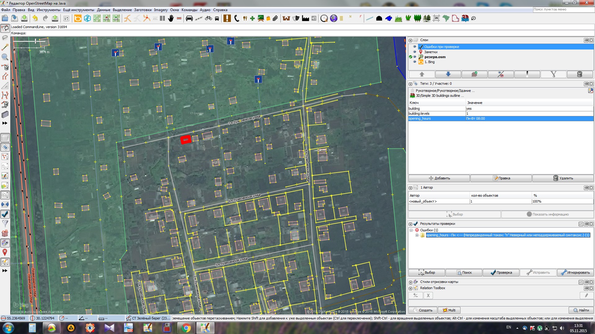Delete layer with trash can icon
Image resolution: width=595 pixels, height=334 pixels.
(580, 74)
